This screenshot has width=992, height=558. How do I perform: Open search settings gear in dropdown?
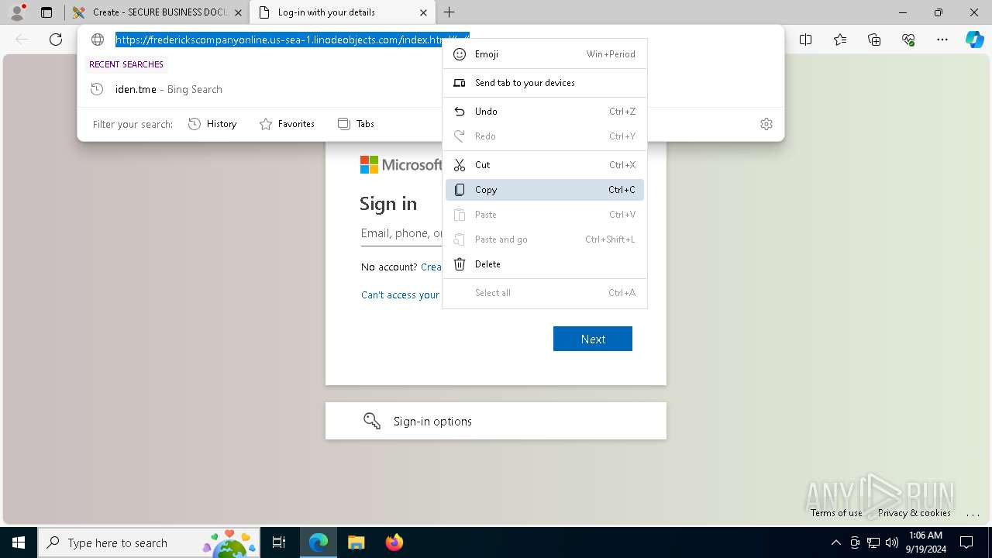coord(766,124)
